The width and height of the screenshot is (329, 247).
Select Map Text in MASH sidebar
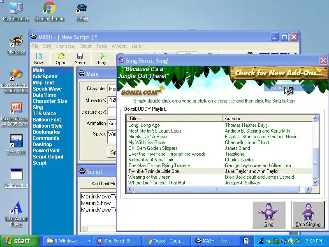53,83
